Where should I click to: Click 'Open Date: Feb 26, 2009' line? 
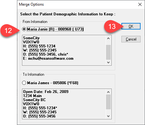coord(46,92)
